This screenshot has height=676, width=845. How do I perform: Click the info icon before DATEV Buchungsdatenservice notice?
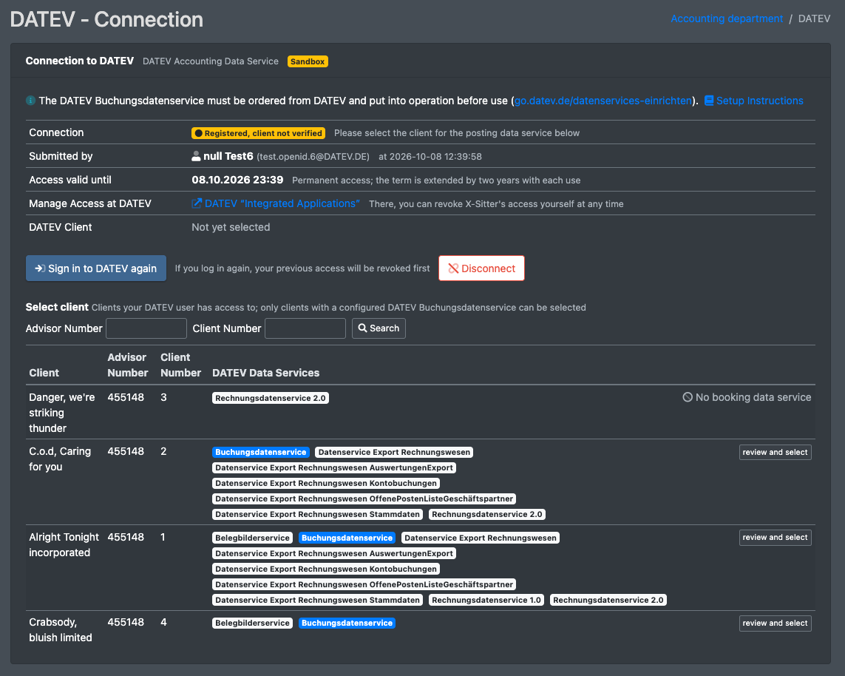(x=31, y=101)
